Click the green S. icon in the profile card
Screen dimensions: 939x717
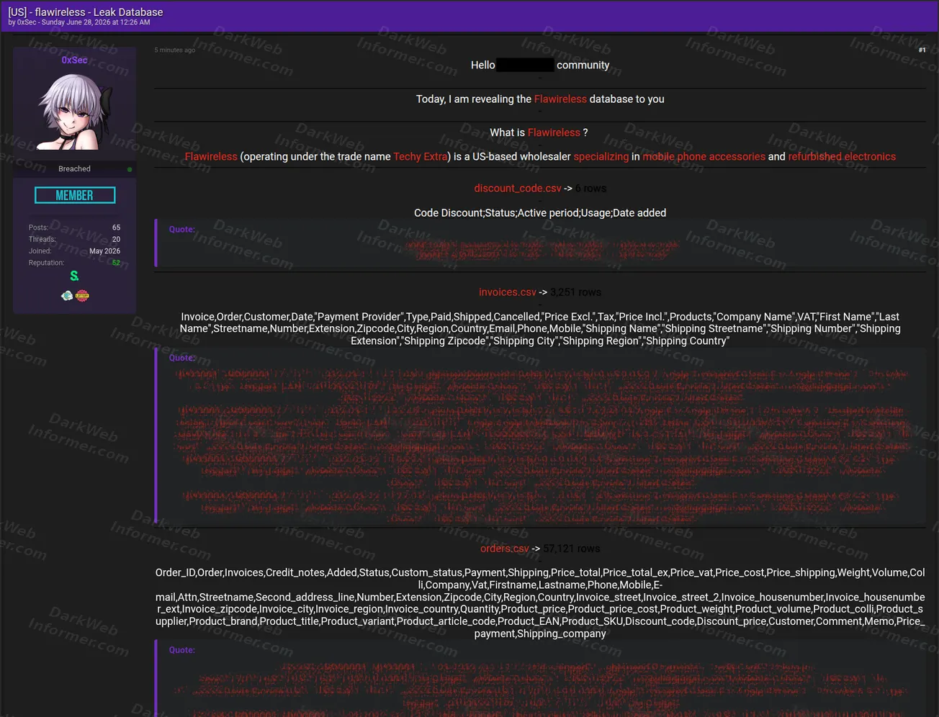[x=74, y=276]
